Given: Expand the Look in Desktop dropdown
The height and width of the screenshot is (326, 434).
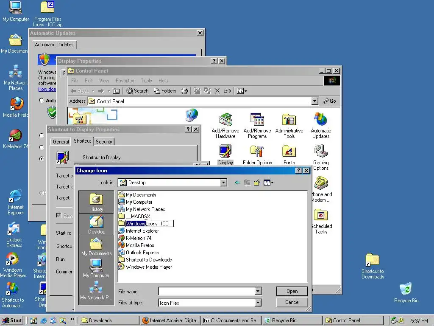Looking at the screenshot, I should click(224, 183).
